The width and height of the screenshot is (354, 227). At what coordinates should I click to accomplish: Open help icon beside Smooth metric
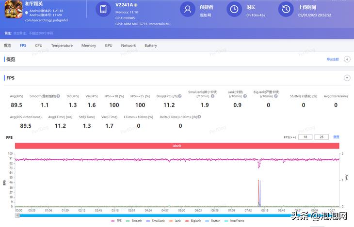pyautogui.click(x=58, y=96)
